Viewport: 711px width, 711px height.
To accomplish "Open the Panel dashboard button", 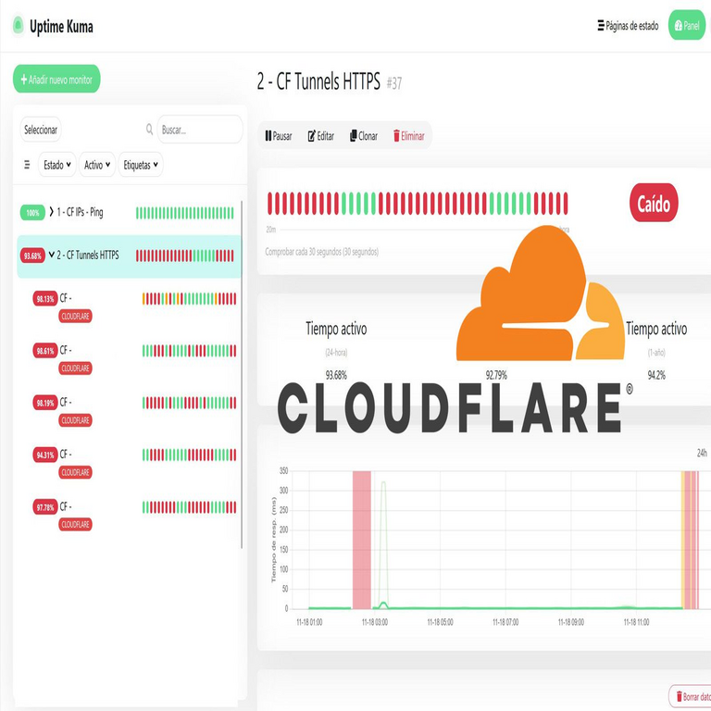I will click(687, 26).
